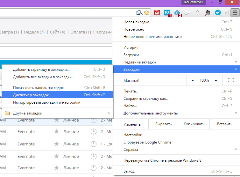The width and height of the screenshot is (240, 177).
Task: Click the Сайт (4) filter link
Action: tap(58, 32)
